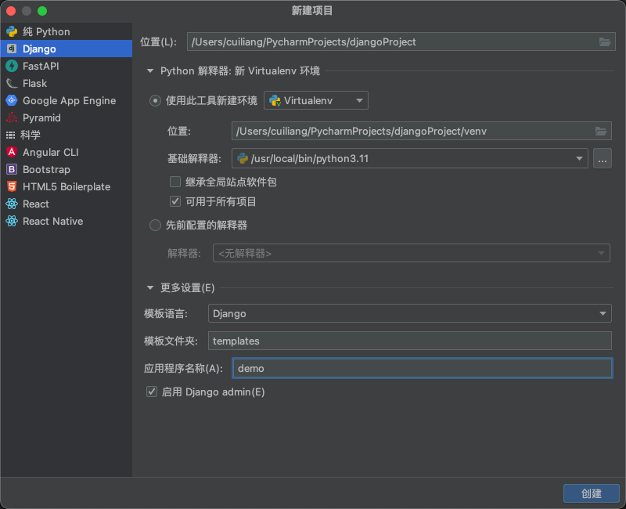Open 基础解释器 python3.11 dropdown arrow

click(579, 159)
